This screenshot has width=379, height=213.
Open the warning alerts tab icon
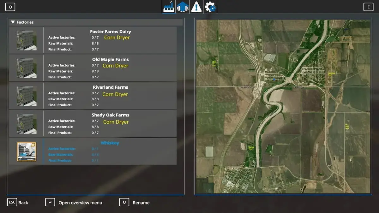pyautogui.click(x=196, y=7)
